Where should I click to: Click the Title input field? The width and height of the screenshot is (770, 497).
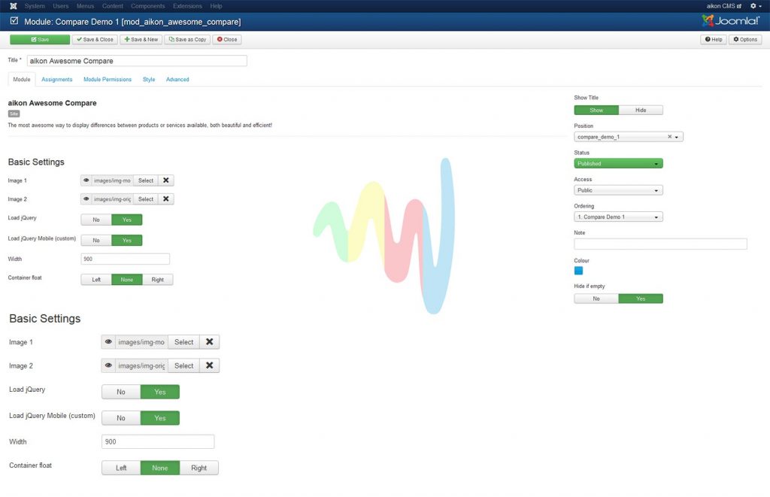(137, 61)
